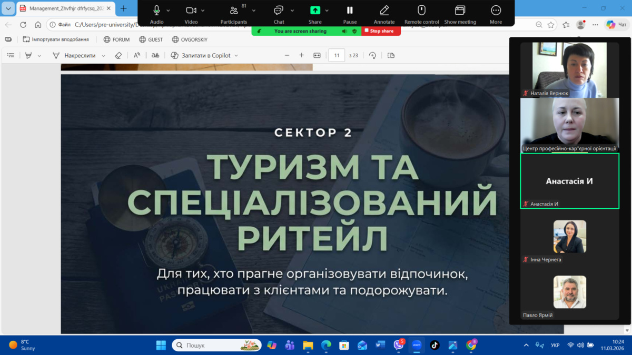Rotate the PDF page

click(x=373, y=55)
